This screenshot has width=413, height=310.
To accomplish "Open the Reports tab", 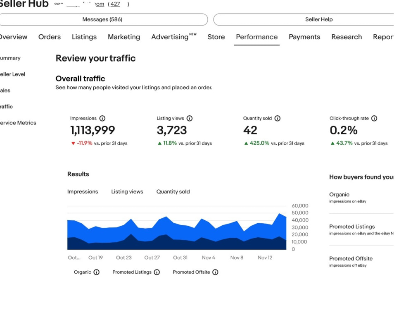I will (x=383, y=37).
